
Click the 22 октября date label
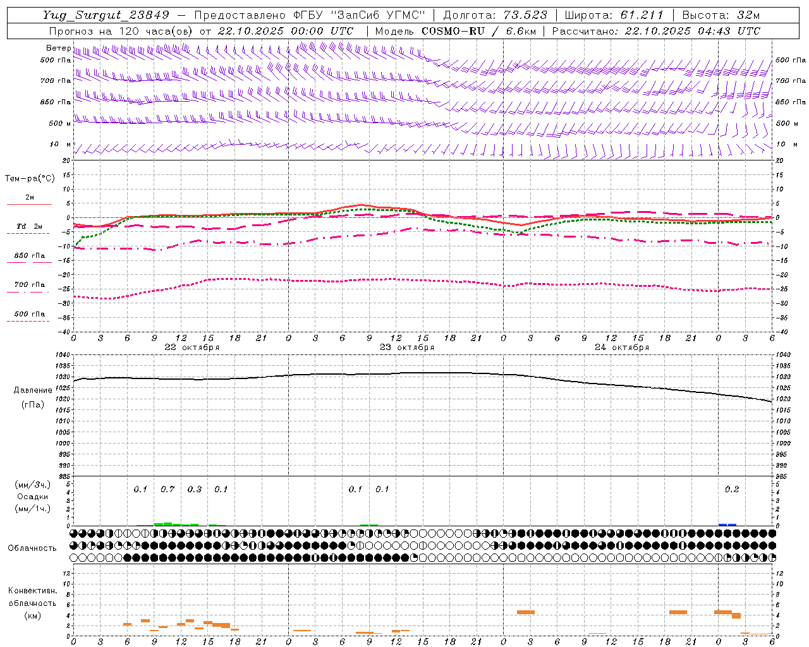192,348
